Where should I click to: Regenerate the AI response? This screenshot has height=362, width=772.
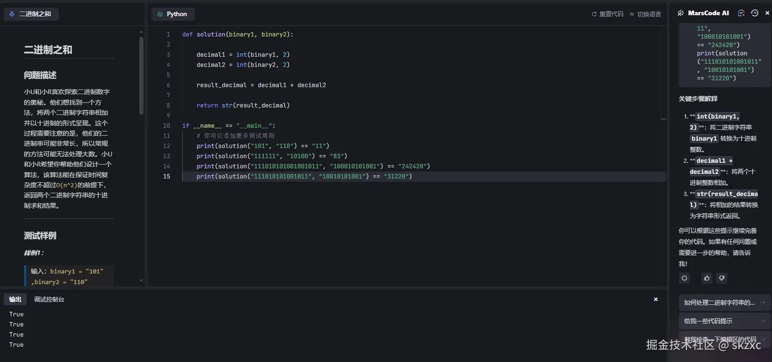click(684, 278)
